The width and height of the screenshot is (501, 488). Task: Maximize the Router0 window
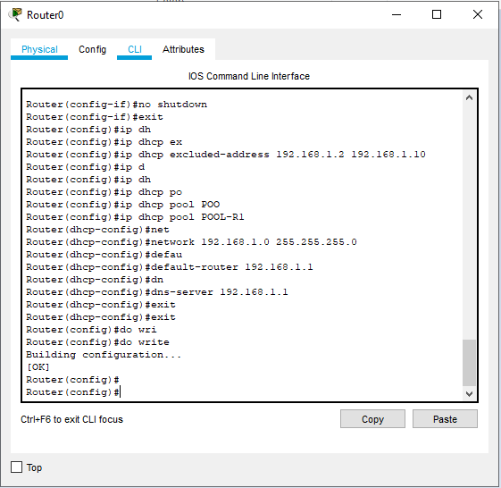click(x=437, y=14)
